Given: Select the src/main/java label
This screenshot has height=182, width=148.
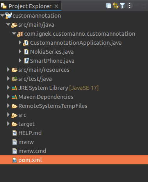Looking at the screenshot, I should click(36, 25).
